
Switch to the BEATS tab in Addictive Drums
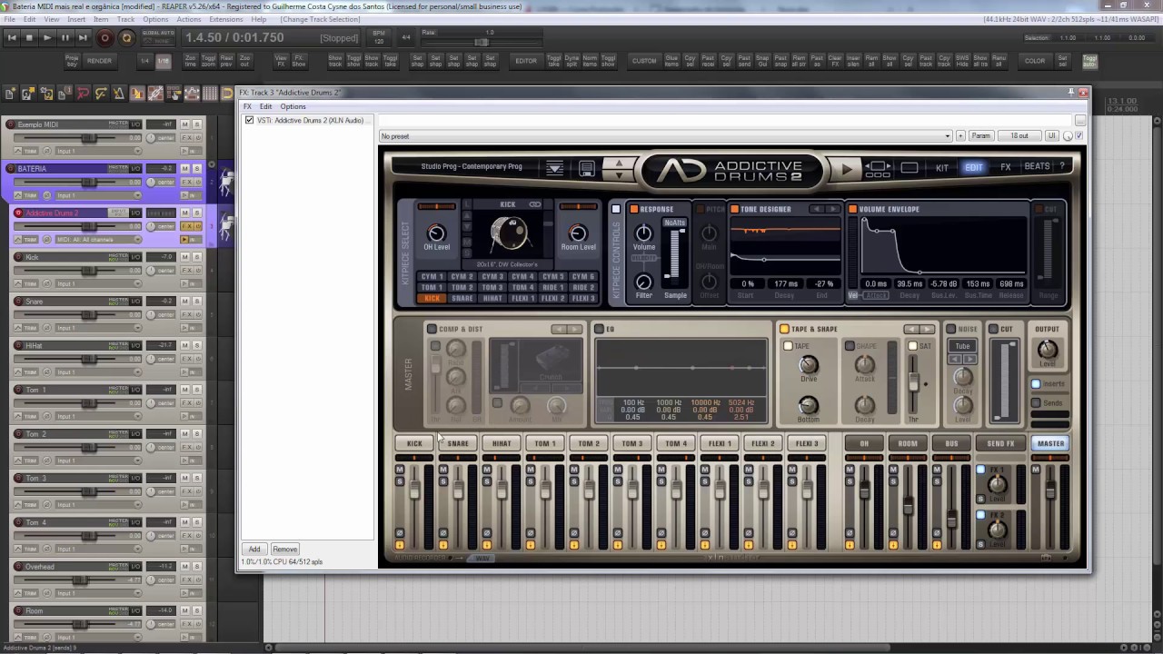(1037, 167)
